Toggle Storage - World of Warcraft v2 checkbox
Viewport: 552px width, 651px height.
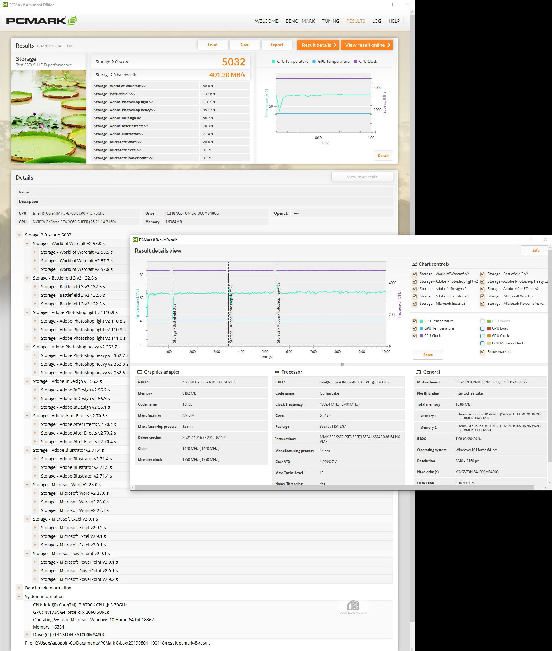pyautogui.click(x=415, y=274)
